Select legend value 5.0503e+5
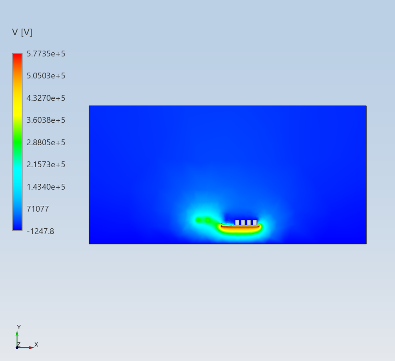The image size is (395, 361). [x=46, y=76]
